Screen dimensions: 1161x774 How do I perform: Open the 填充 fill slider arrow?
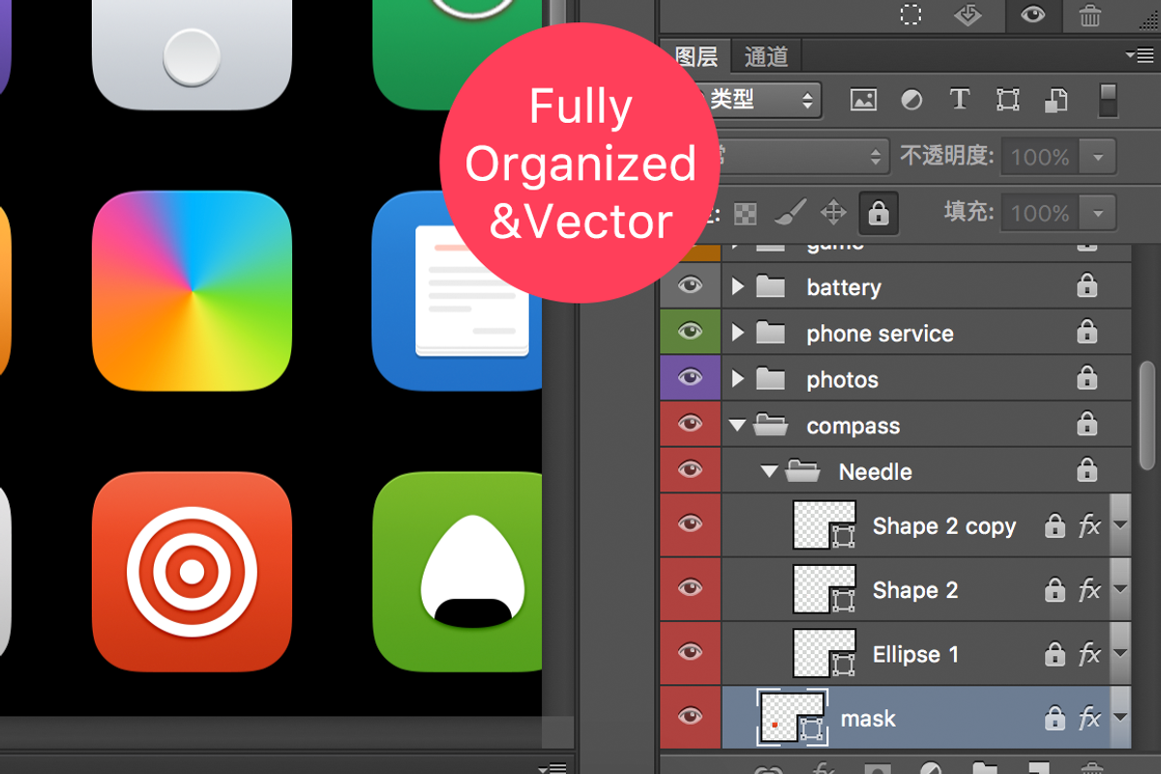pos(1097,213)
